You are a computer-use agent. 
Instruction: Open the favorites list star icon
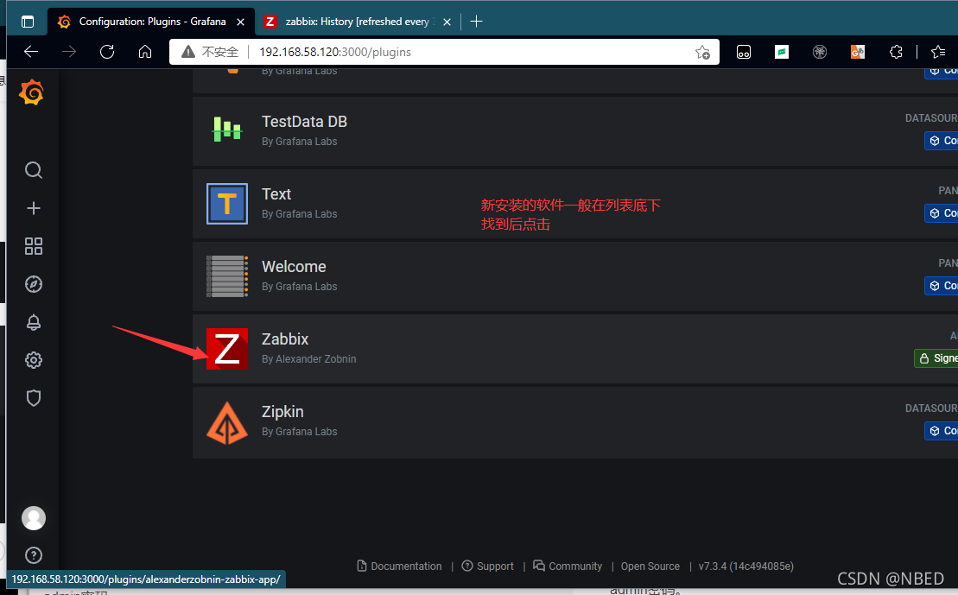pos(938,52)
